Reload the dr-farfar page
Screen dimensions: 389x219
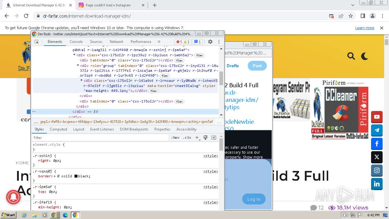point(26,16)
